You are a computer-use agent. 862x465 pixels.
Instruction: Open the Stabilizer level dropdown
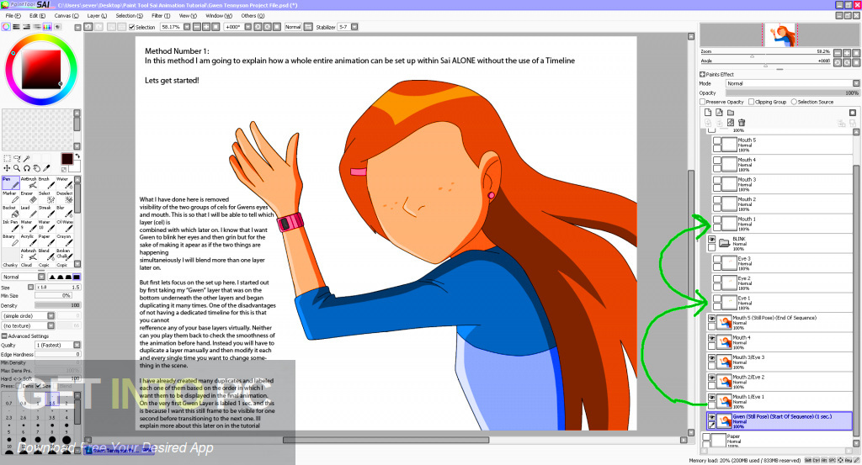pos(354,27)
